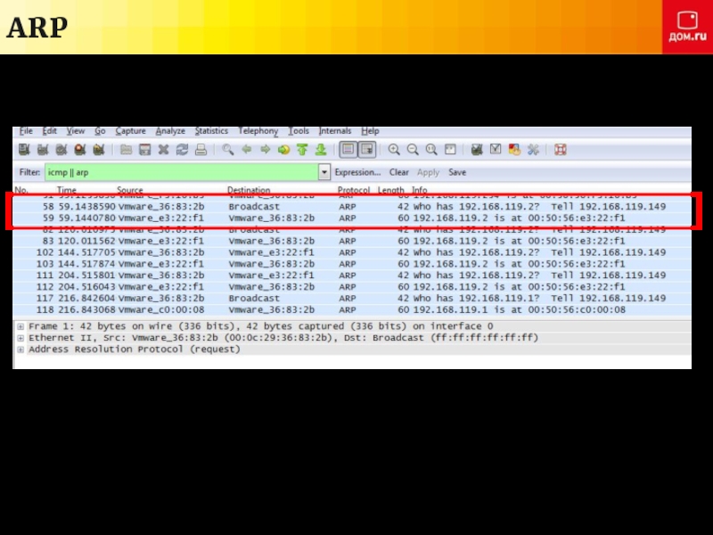This screenshot has height=535, width=713.
Task: Click the Filter: label button
Action: 29,172
